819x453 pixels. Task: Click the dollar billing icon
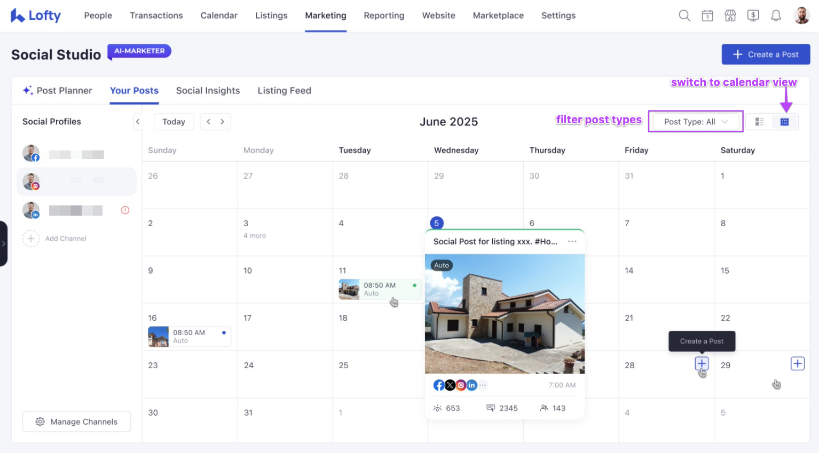753,15
